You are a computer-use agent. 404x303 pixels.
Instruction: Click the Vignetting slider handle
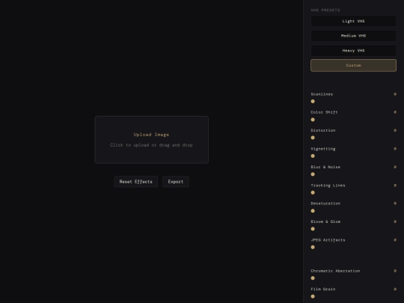pos(313,156)
